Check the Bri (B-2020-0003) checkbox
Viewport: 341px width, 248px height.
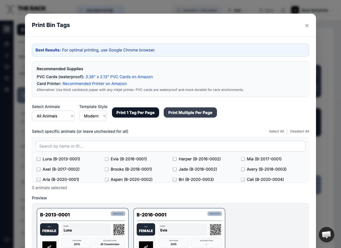(175, 179)
